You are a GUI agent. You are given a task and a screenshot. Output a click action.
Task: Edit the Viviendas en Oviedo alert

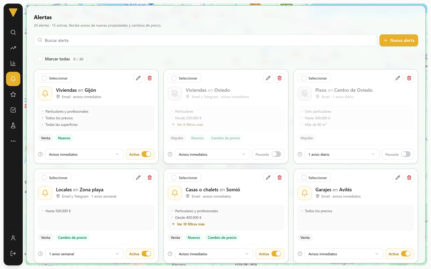pyautogui.click(x=268, y=78)
